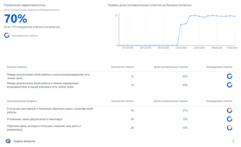241x147 pixels.
Task: Click the donut chart for 84% question
Action: (229, 85)
